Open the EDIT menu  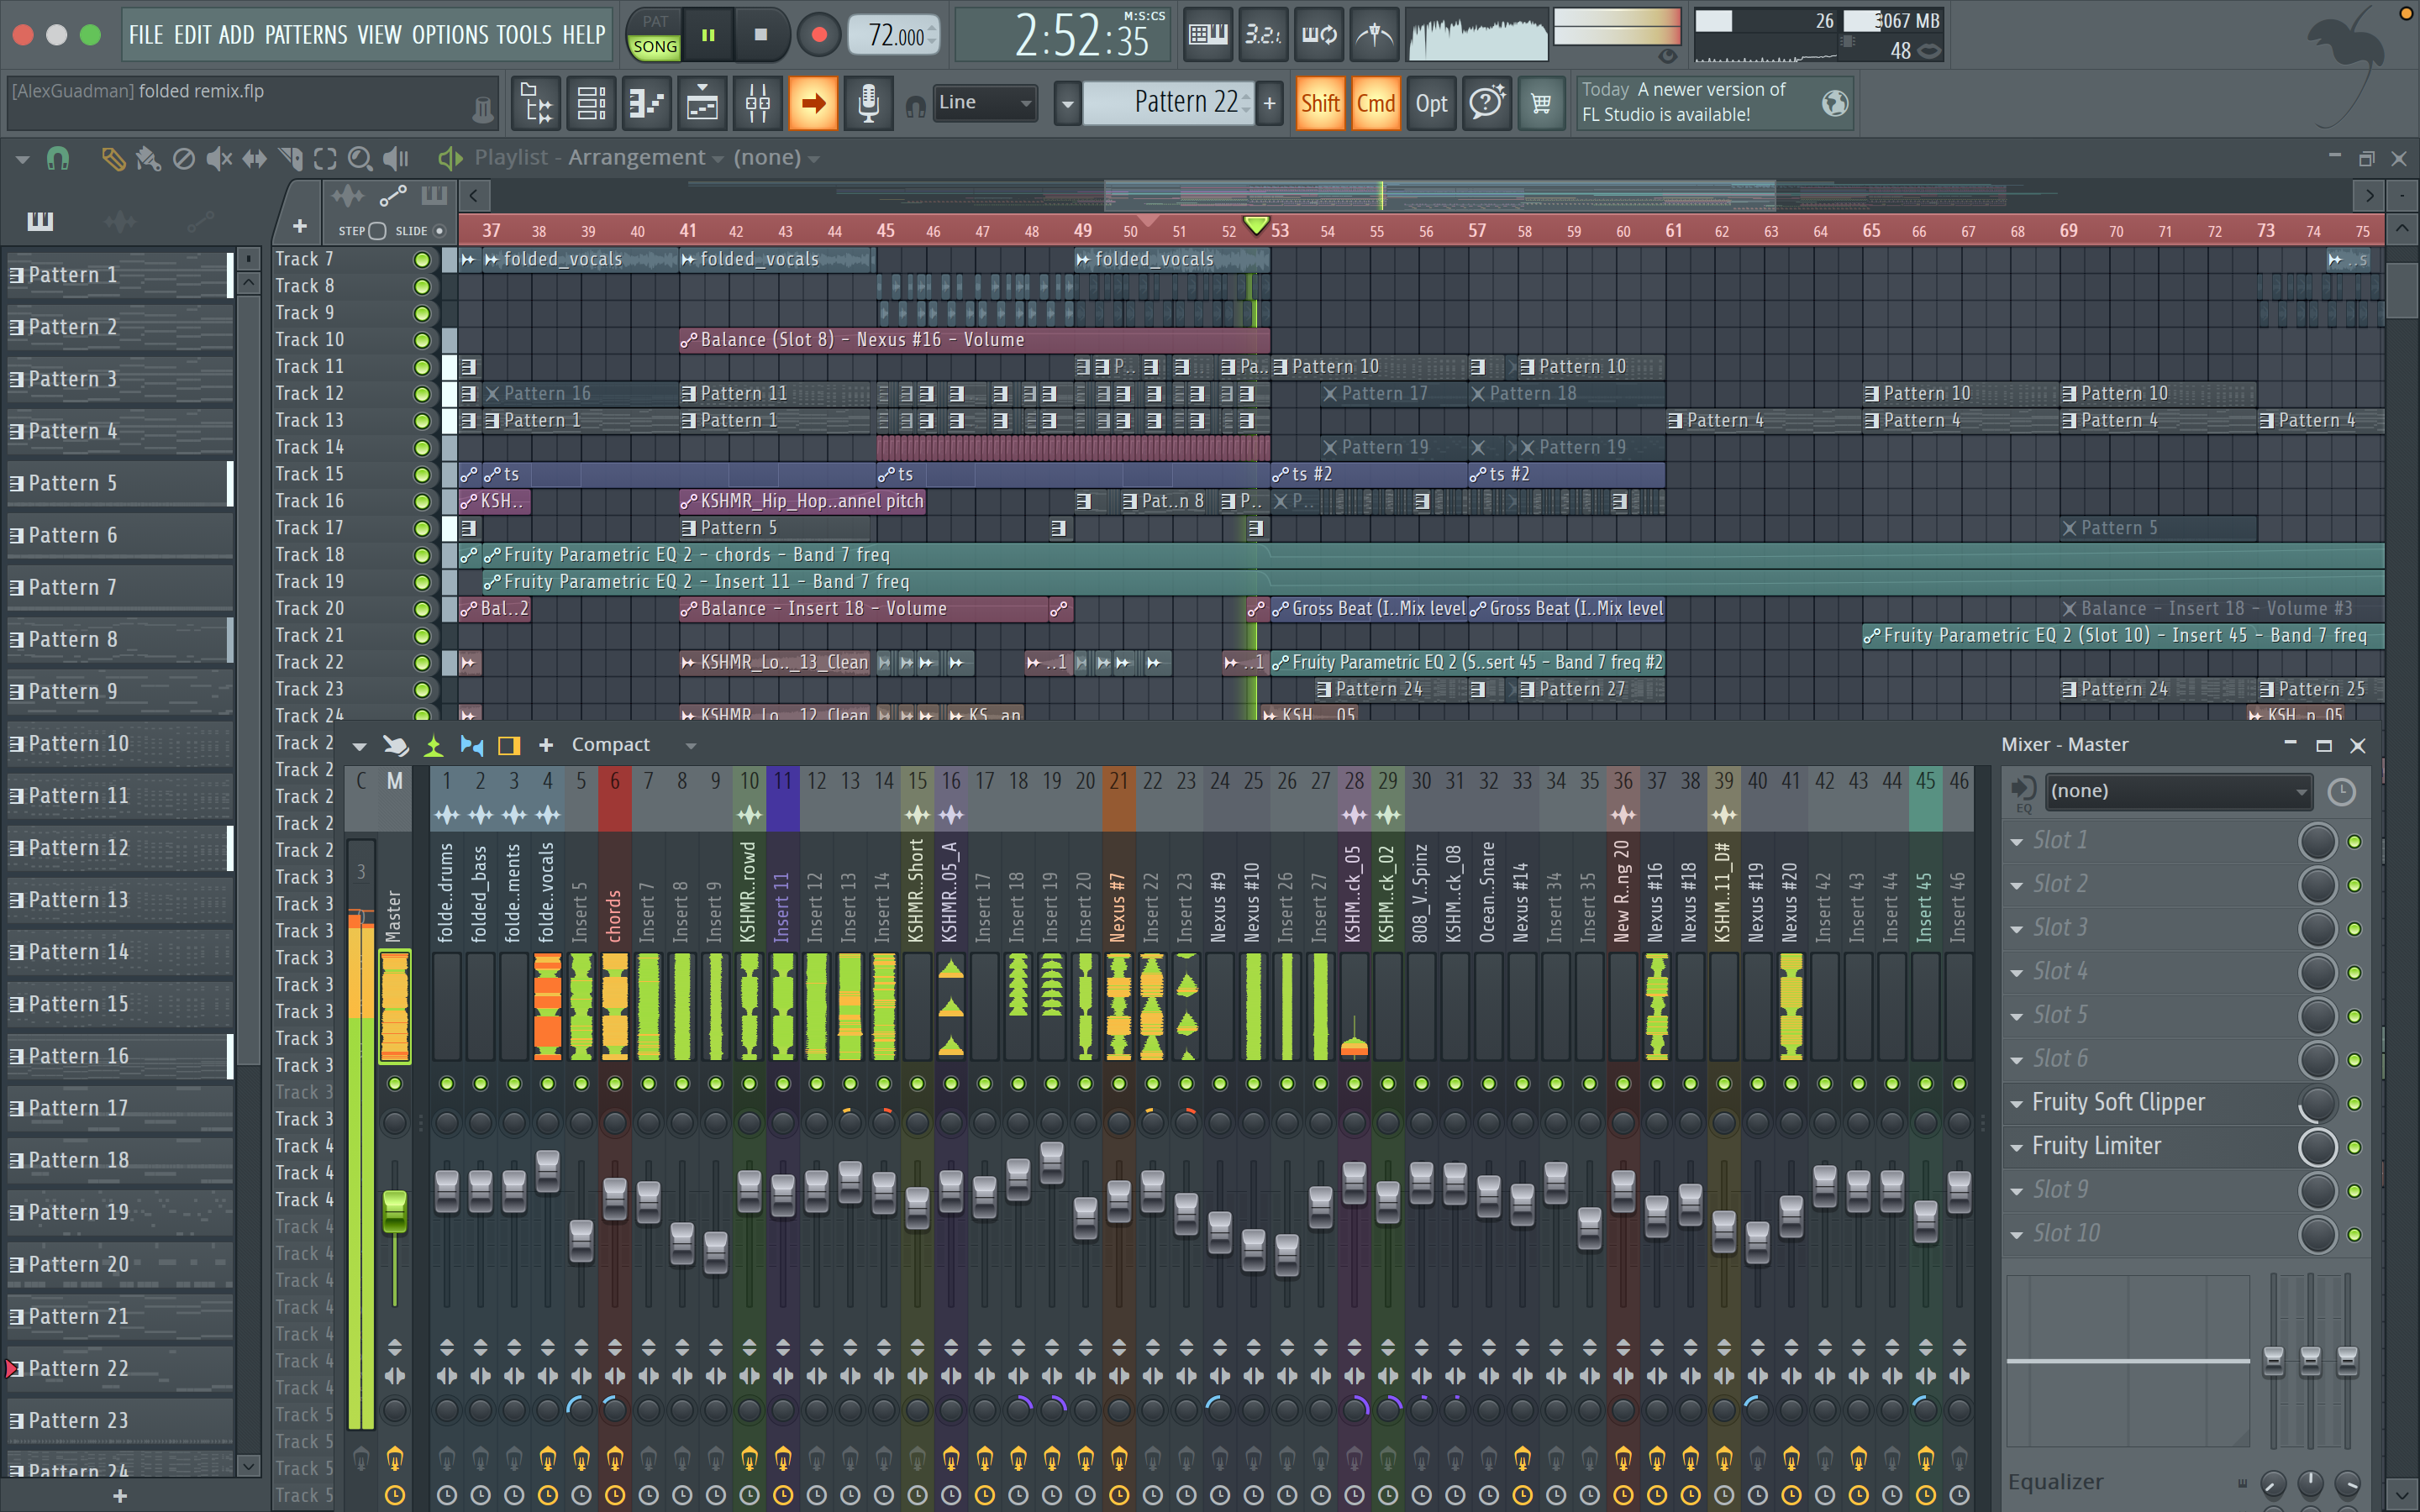[192, 35]
